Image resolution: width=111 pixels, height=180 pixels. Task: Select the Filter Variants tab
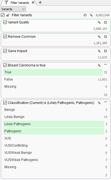tap(20, 3)
